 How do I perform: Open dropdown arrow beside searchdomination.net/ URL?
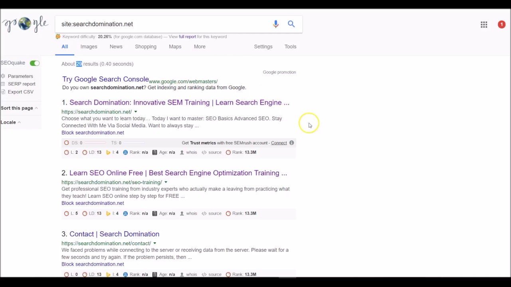(x=135, y=112)
